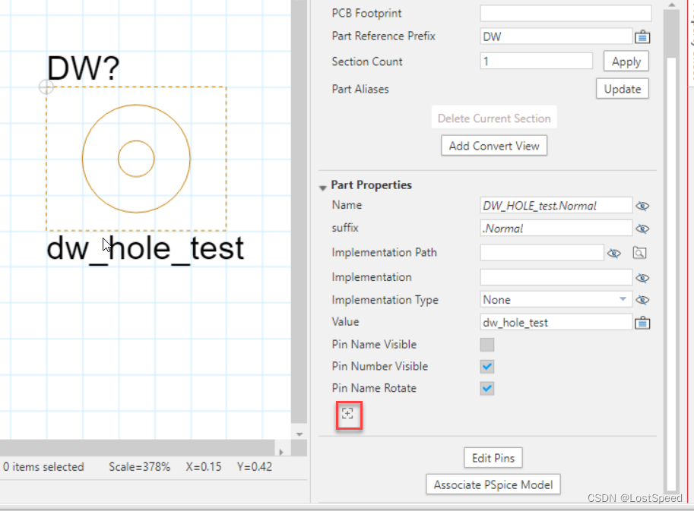
Task: Click into the PCB Footprint field
Action: pos(566,13)
